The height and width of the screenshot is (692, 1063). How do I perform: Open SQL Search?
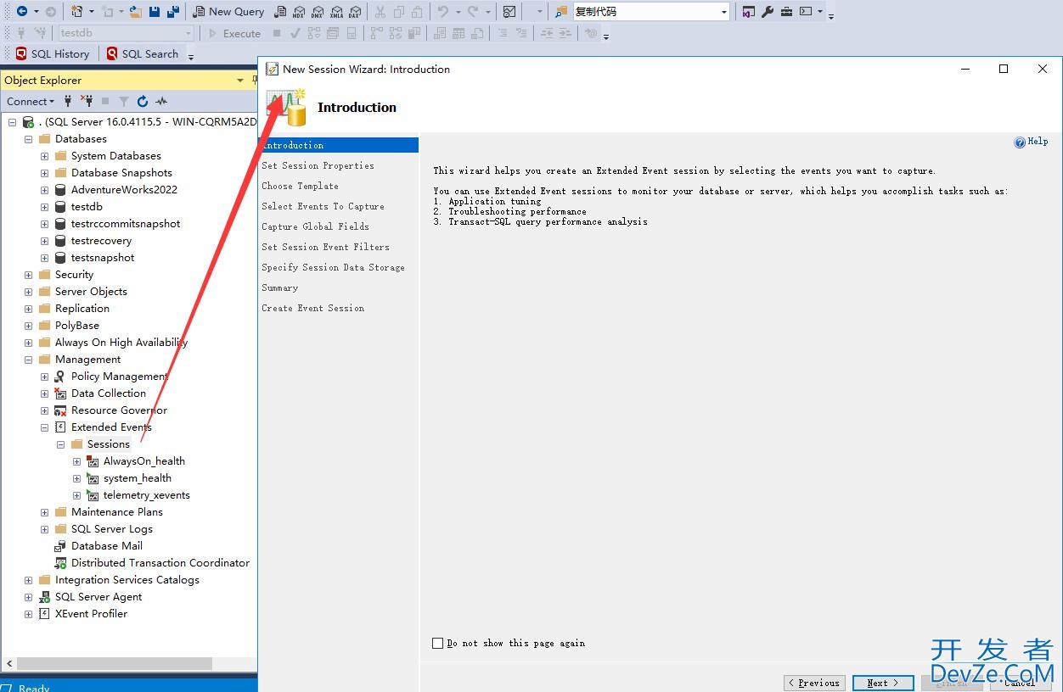point(143,53)
